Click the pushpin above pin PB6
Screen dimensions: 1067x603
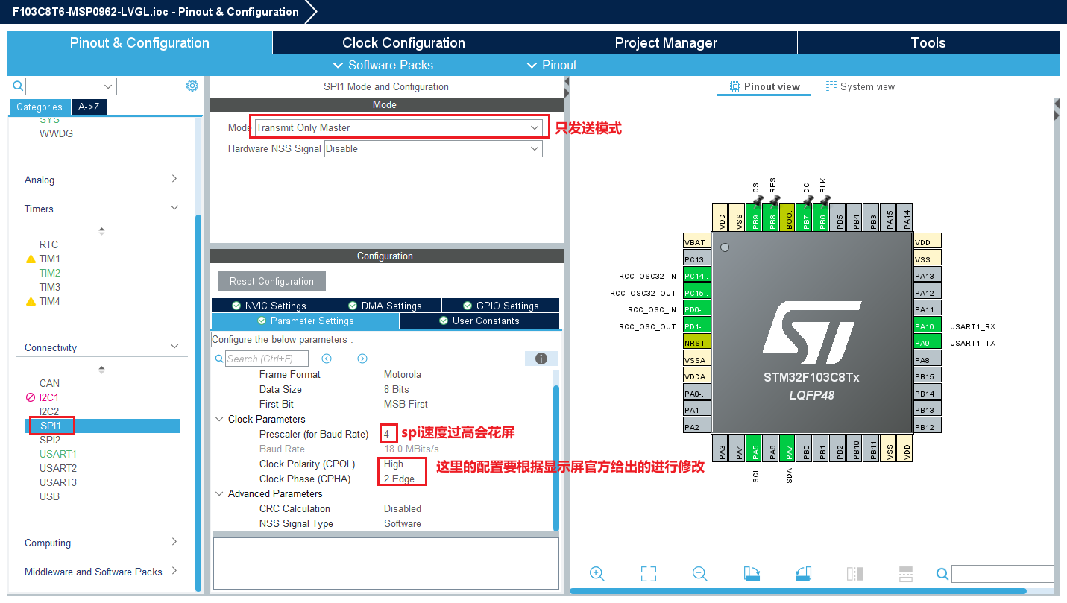[824, 200]
